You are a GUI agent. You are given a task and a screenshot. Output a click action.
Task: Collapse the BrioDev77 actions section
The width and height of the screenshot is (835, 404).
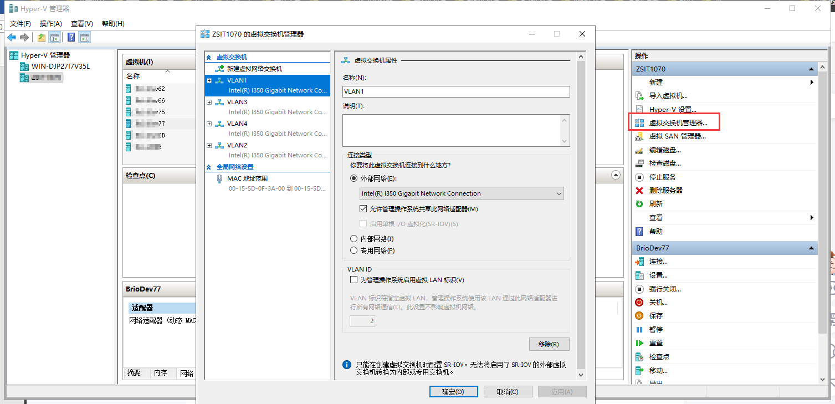pos(811,248)
